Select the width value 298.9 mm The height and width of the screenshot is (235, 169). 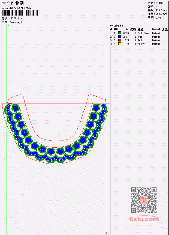pos(161,14)
